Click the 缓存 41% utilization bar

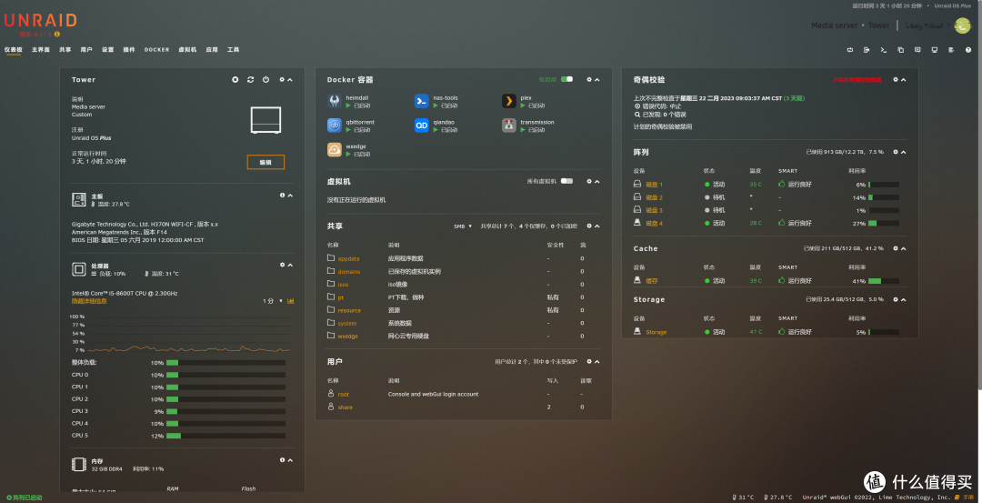884,281
